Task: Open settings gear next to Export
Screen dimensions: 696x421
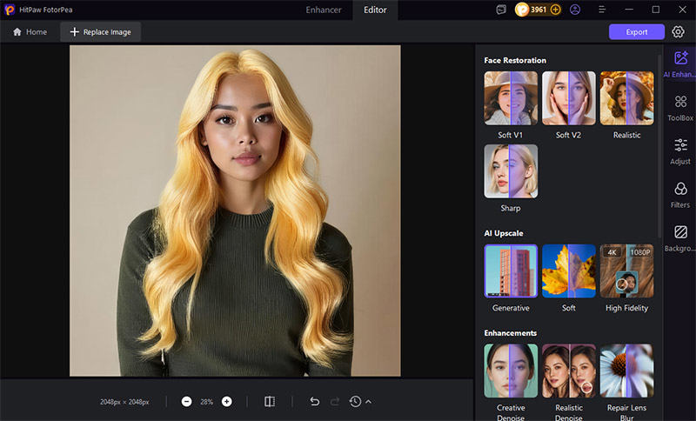Action: [x=678, y=32]
